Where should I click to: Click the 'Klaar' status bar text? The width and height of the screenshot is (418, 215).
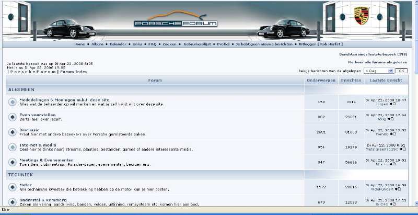[x=6, y=210]
